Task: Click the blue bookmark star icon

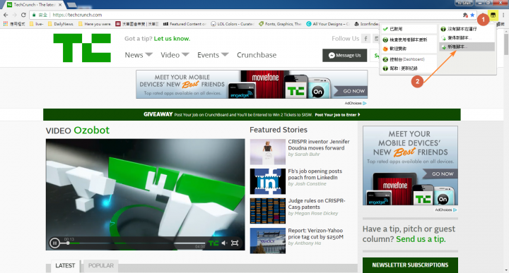Action: 472,15
